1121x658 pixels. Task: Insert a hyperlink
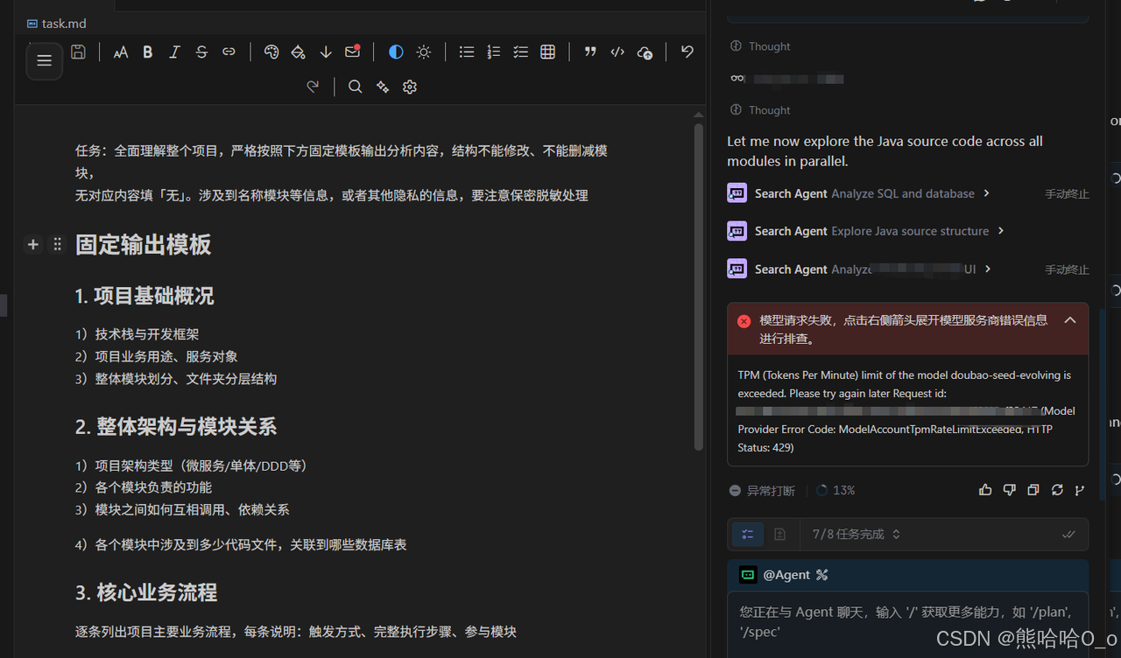229,52
